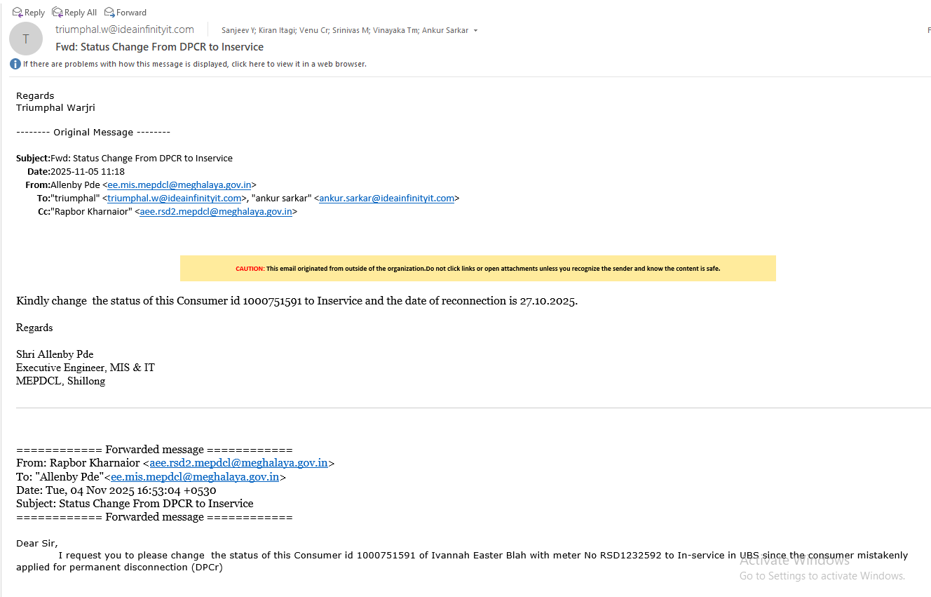Expand the recipients list arrow after Ankur Sarkar
931x597 pixels.
(x=475, y=31)
